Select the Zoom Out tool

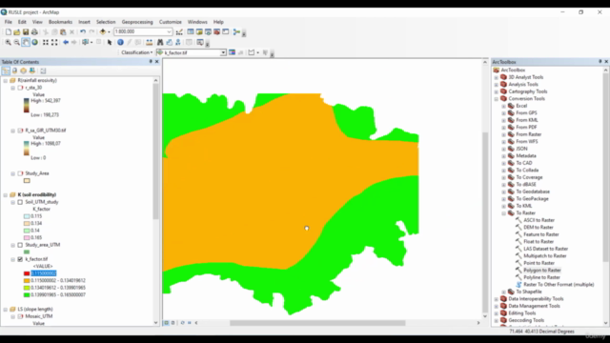(17, 42)
